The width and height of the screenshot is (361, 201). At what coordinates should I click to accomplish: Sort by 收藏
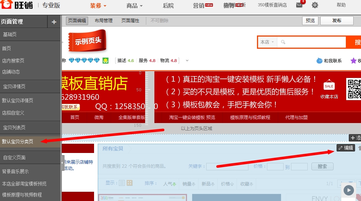(247, 184)
